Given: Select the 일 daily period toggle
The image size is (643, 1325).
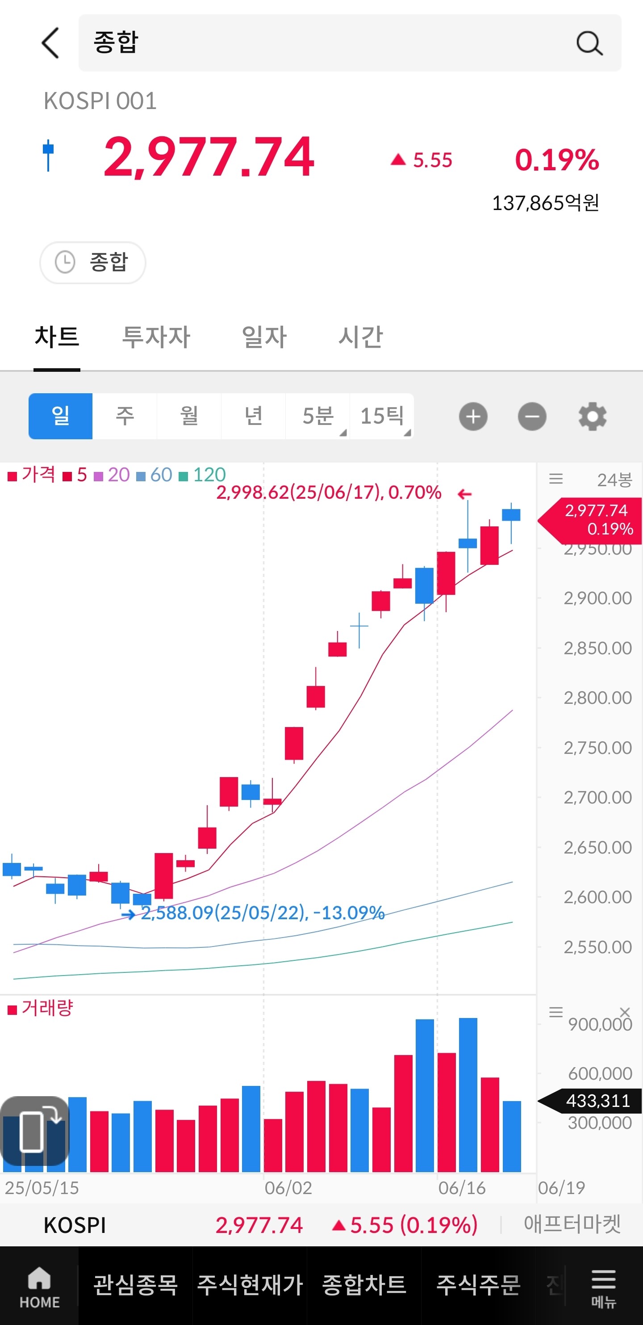Looking at the screenshot, I should click(61, 416).
